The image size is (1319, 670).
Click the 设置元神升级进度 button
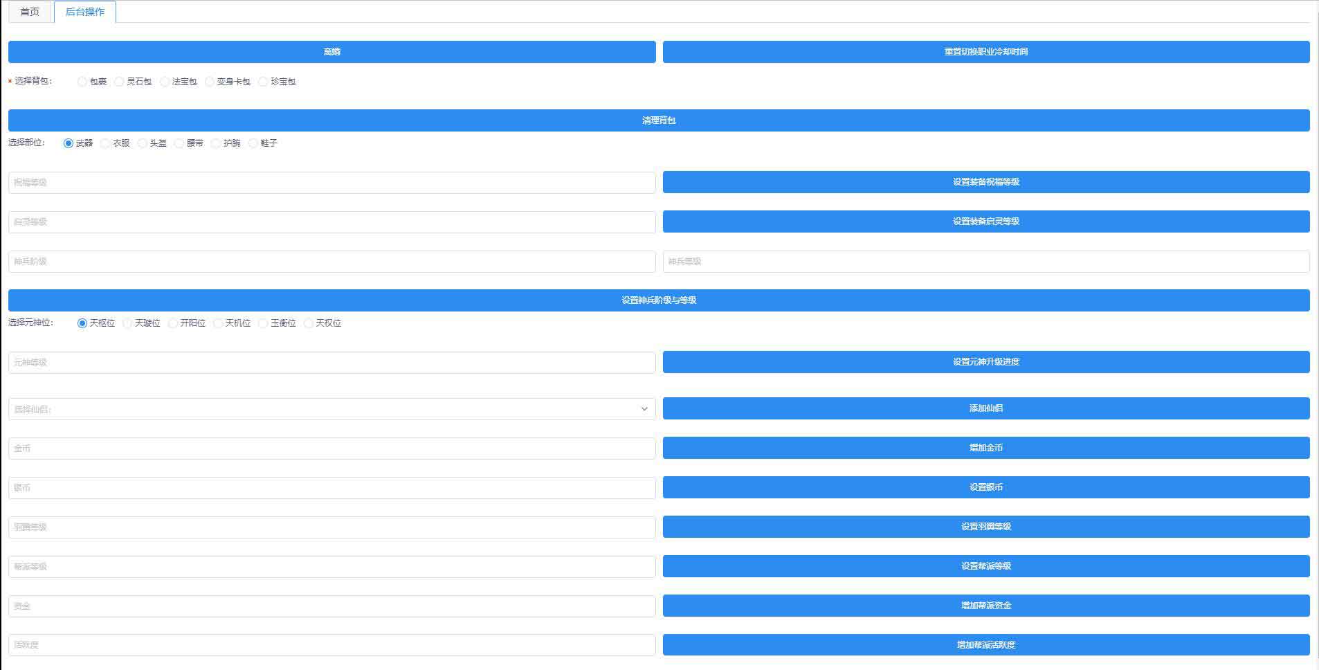(986, 362)
